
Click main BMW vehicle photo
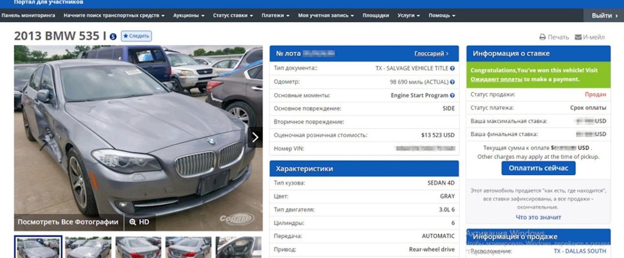point(138,137)
